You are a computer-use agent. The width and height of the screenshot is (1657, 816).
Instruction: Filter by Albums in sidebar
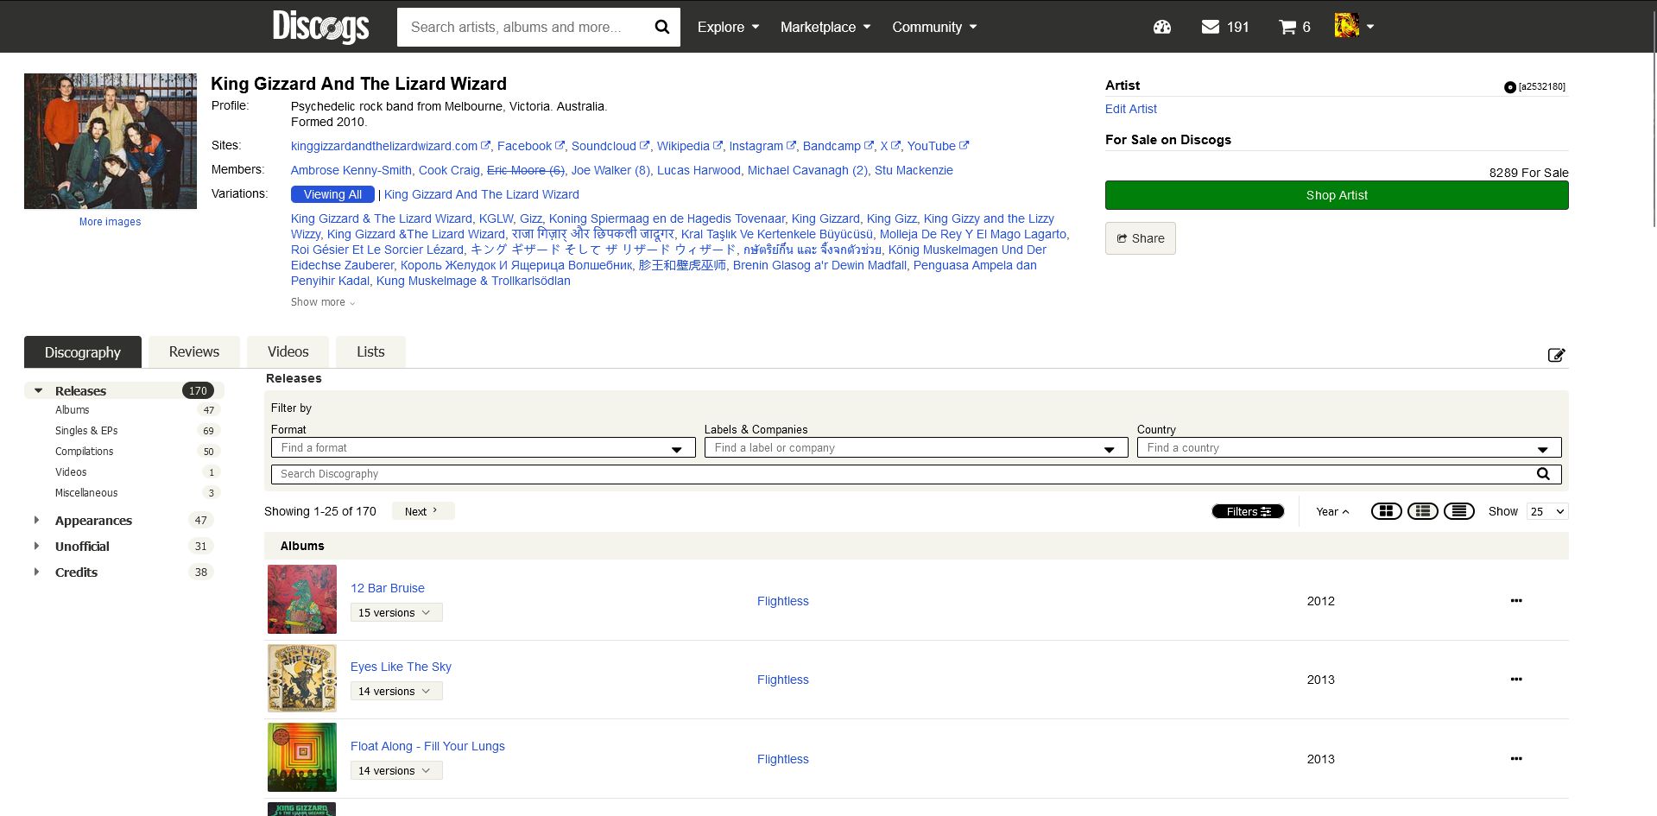point(73,410)
